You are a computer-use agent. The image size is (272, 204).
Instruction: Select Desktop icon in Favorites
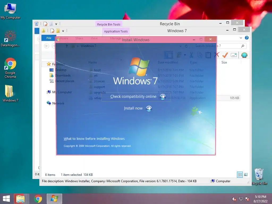click(52, 70)
